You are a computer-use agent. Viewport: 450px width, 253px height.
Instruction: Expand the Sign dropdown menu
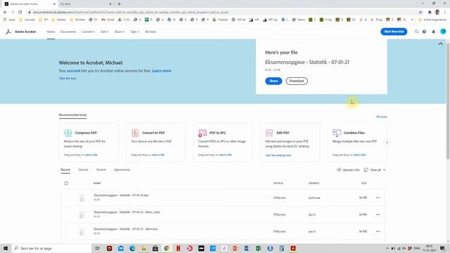134,32
